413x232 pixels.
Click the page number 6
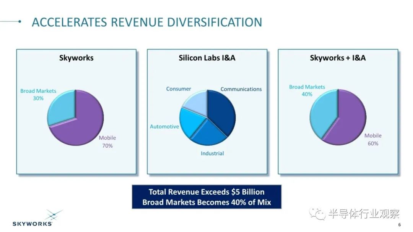coord(400,225)
